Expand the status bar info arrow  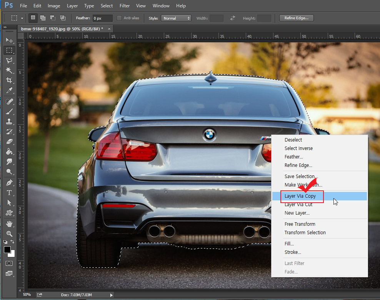pos(111,295)
